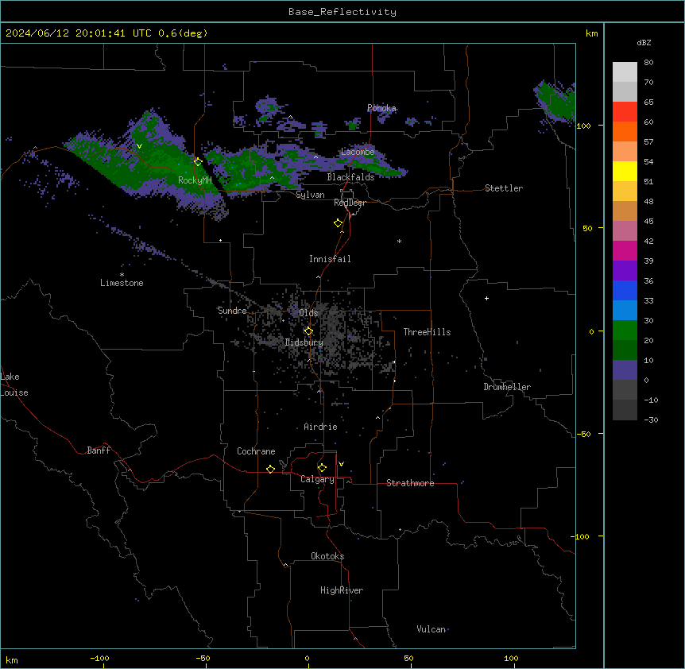Click the yellow V marker northwest of RockyMH
685x669 pixels.
click(139, 146)
